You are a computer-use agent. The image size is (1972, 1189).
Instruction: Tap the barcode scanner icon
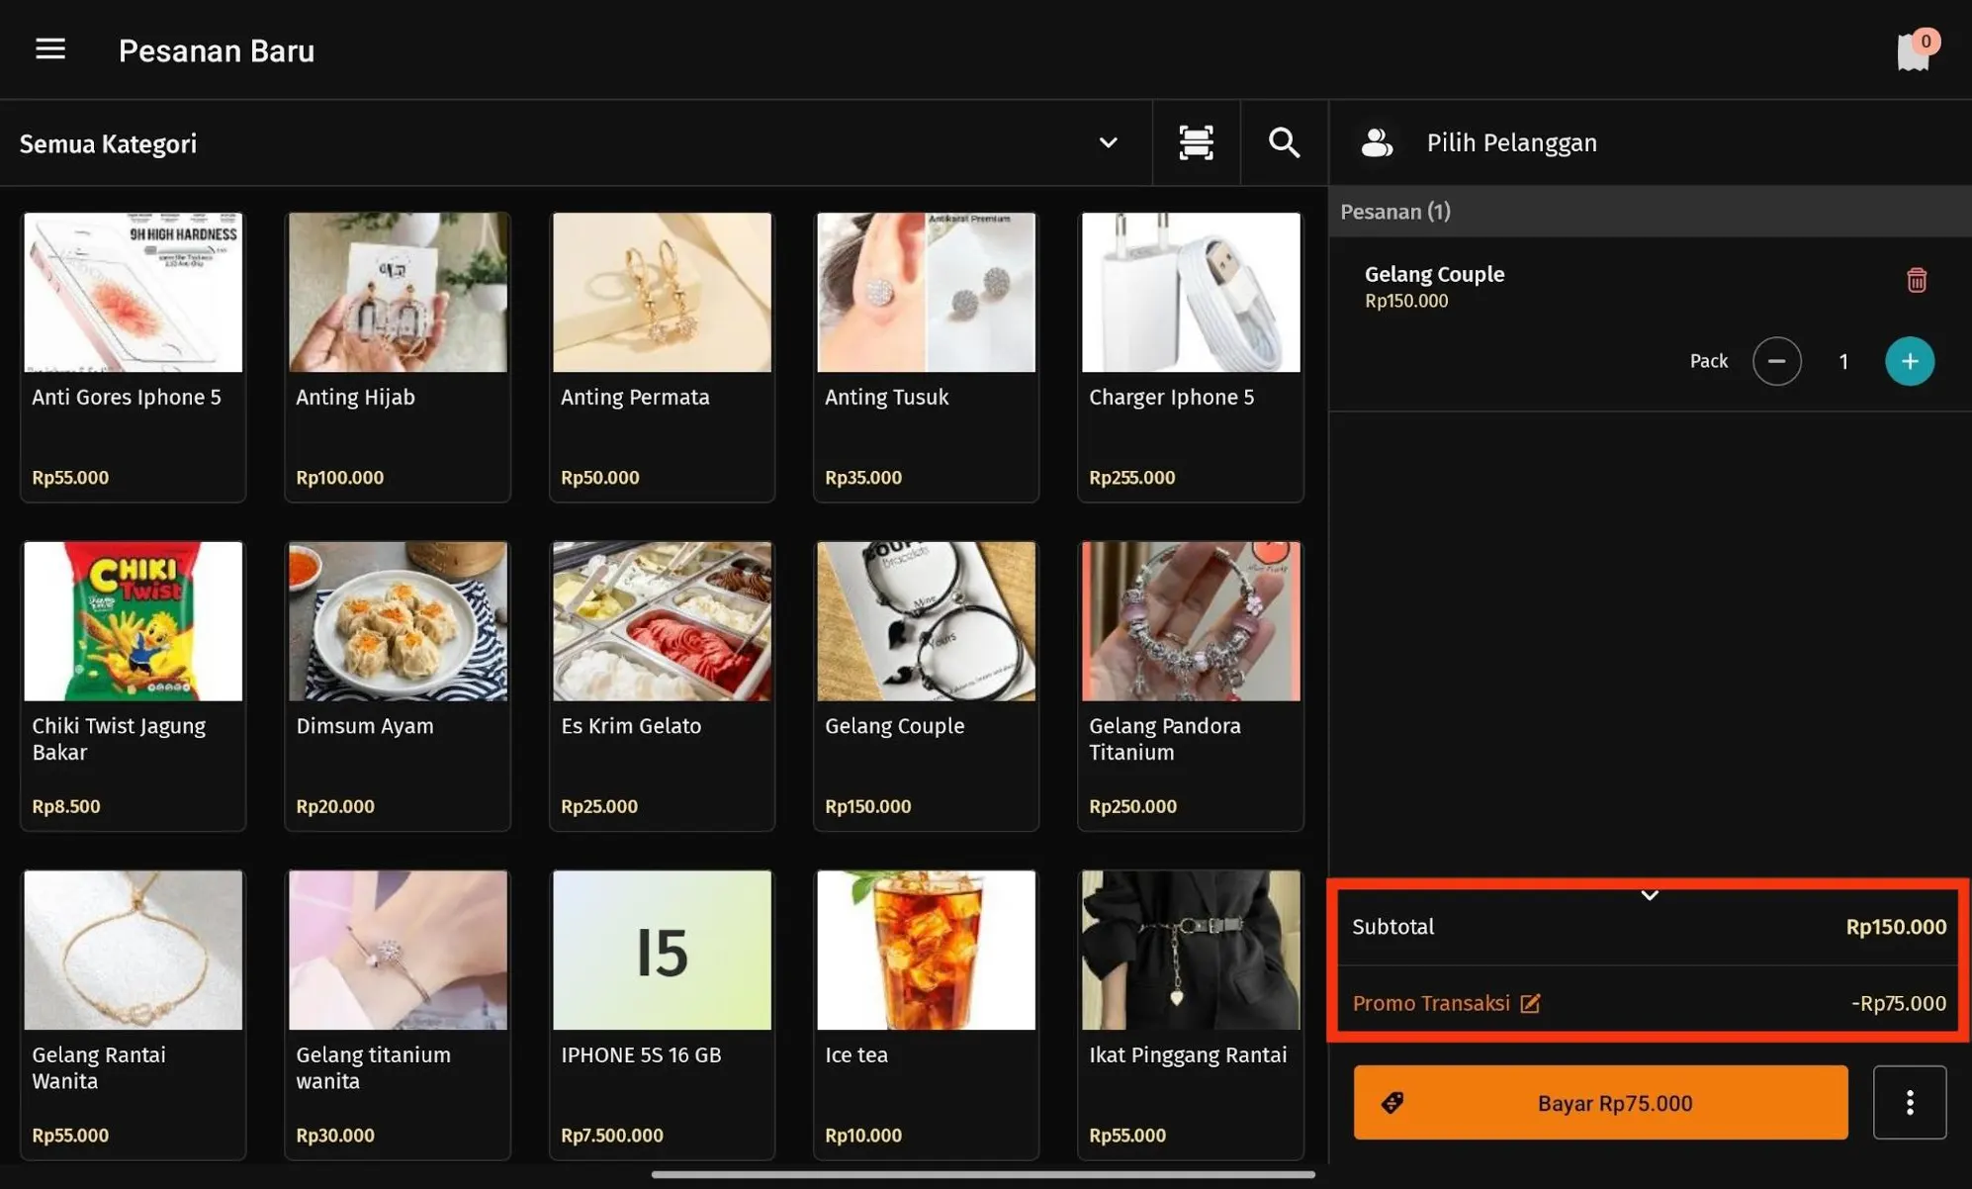click(1196, 143)
